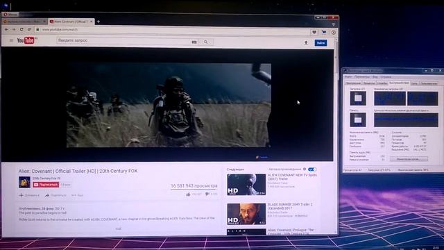Screen dimensions: 444x250
Task: Toggle the Автовоспроизведение autoplay switch
Action: 312,169
